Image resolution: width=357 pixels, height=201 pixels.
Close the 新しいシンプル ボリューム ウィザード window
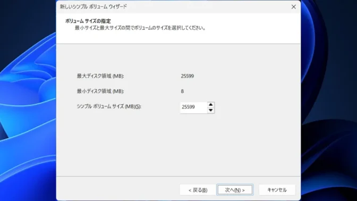pyautogui.click(x=293, y=7)
